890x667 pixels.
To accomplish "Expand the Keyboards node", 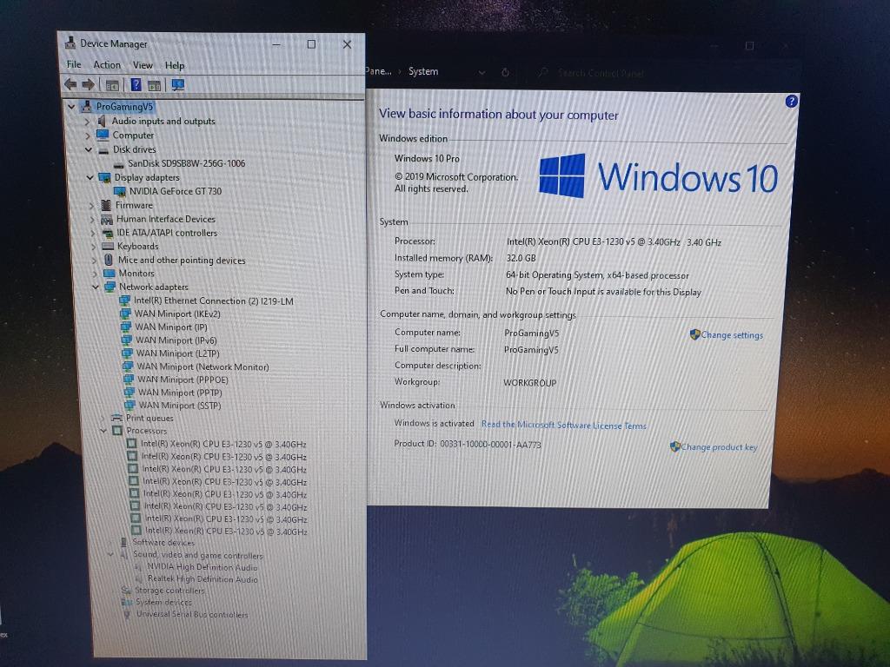I will (x=94, y=247).
